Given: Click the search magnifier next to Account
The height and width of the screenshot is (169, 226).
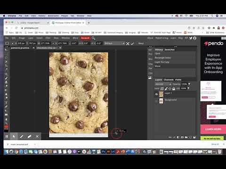Looking at the screenshot, I should tap(93, 38).
